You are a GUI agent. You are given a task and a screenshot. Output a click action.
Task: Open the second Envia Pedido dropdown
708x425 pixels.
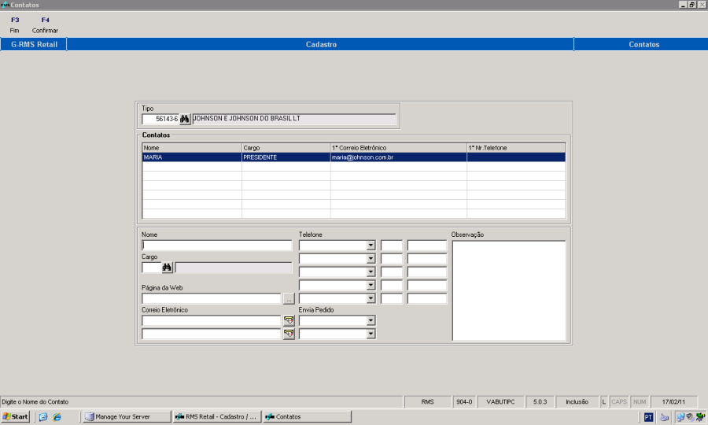(x=371, y=334)
